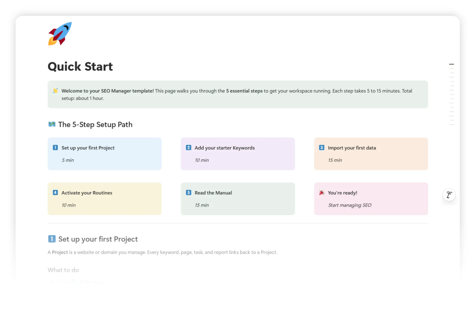This screenshot has width=476, height=317.
Task: Click the number 4 icon in the yellow card
Action: pos(55,193)
